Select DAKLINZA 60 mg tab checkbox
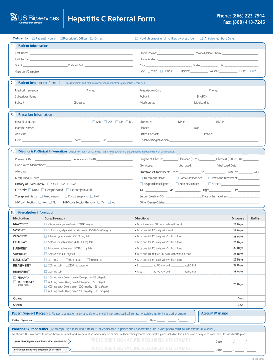This screenshot has width=273, height=364. 67,260
